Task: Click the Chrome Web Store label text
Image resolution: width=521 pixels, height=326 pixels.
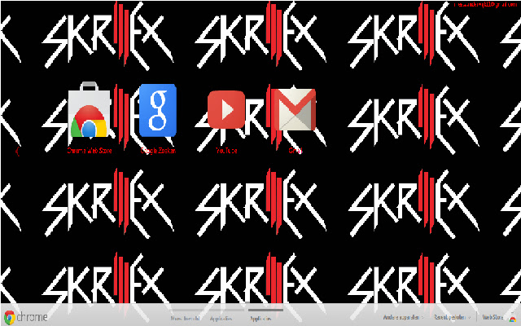Action: [x=90, y=151]
